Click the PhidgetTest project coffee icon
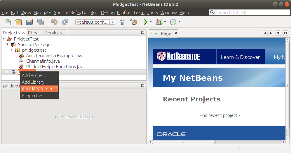The height and width of the screenshot is (153, 291). tap(9, 39)
